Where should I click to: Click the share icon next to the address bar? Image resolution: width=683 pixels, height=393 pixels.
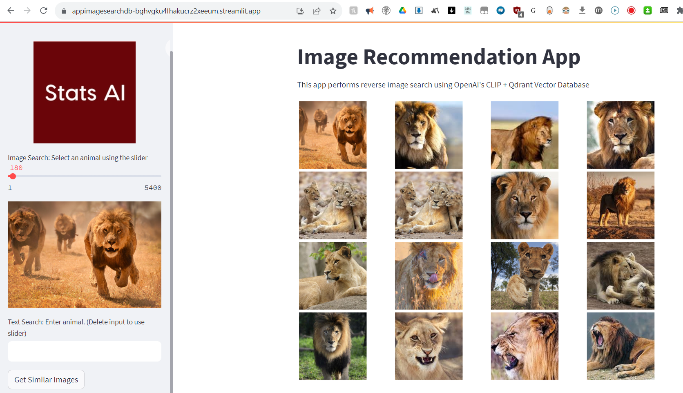pos(317,11)
